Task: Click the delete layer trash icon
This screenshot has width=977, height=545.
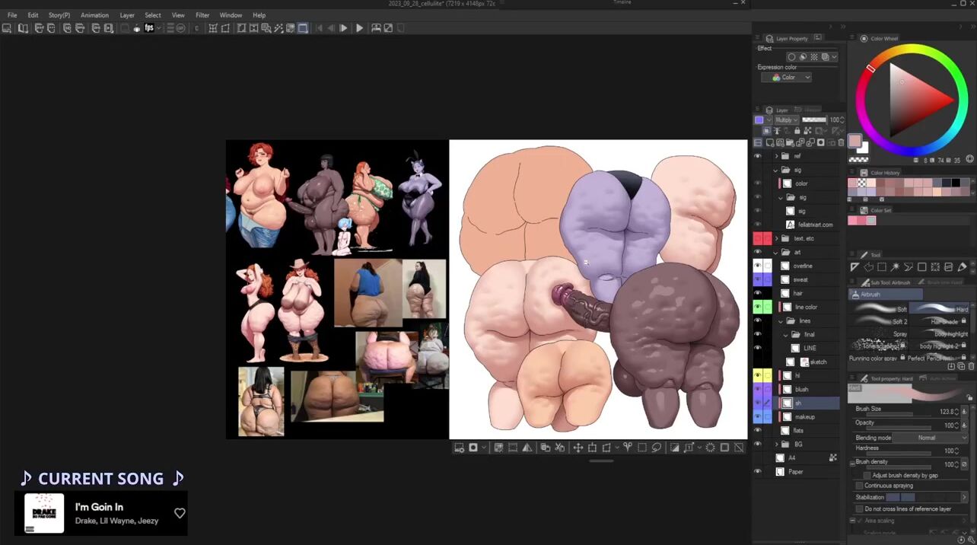Action: coord(841,142)
